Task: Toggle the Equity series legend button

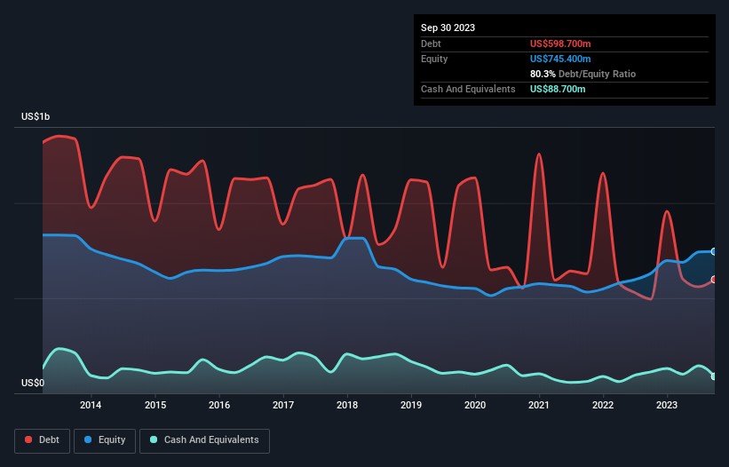Action: point(105,440)
